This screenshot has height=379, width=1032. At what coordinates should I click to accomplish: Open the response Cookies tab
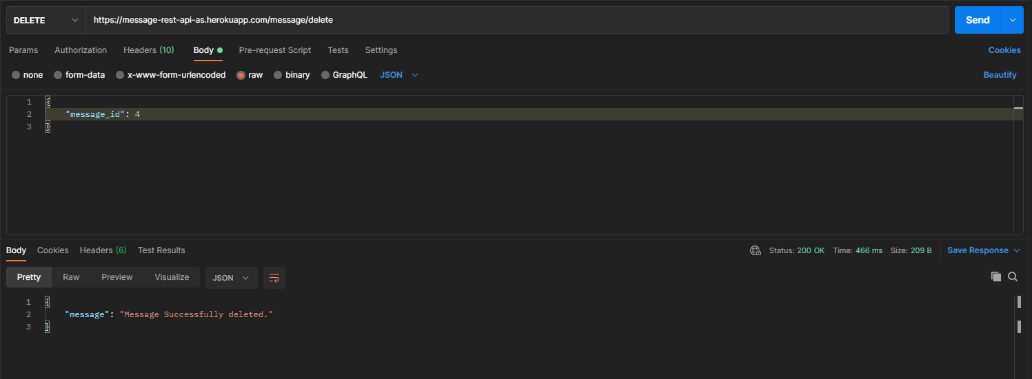(x=52, y=250)
